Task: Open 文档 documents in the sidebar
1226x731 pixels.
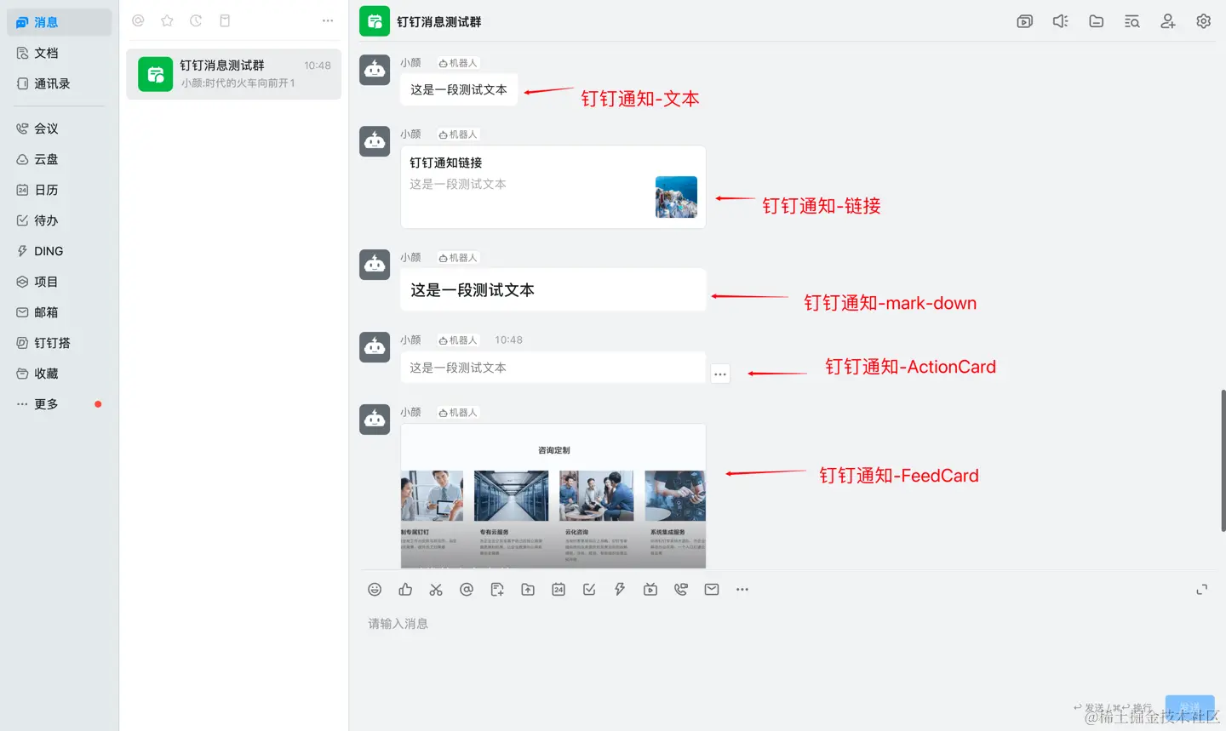Action: (x=59, y=53)
